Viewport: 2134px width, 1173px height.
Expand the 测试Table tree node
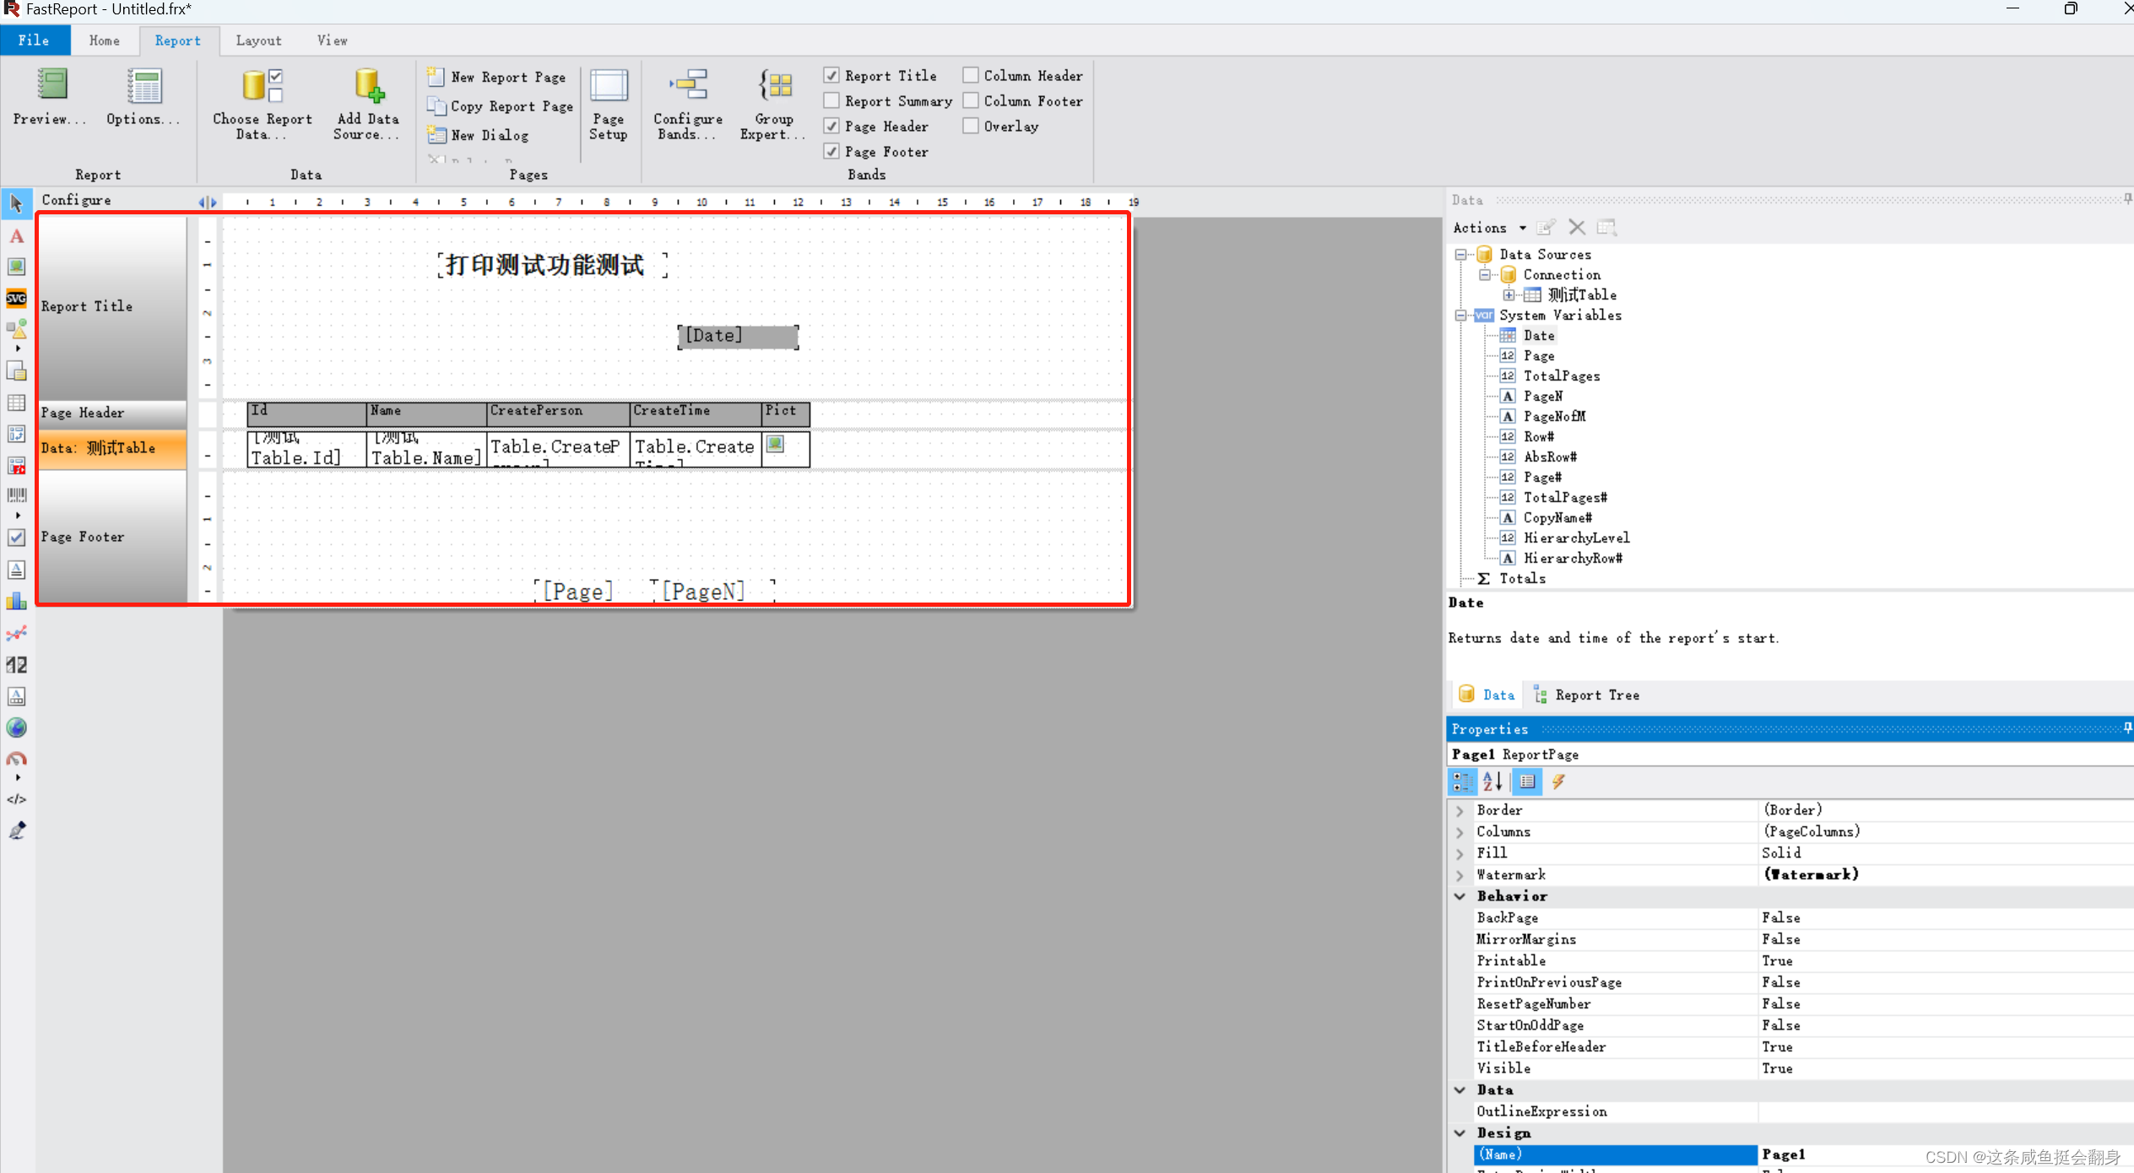pos(1509,295)
